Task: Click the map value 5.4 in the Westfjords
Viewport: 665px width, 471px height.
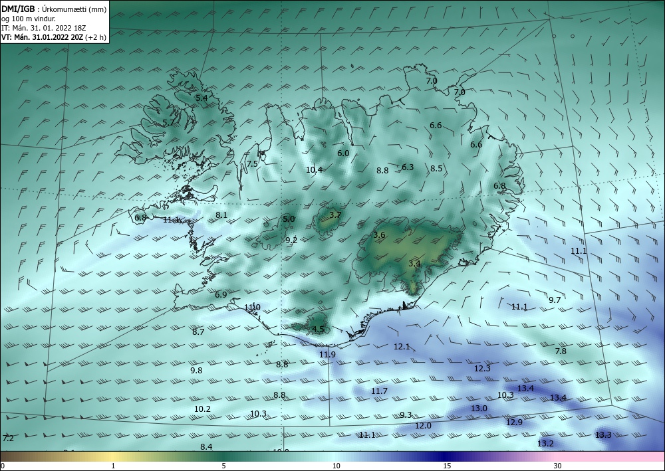Action: click(201, 98)
